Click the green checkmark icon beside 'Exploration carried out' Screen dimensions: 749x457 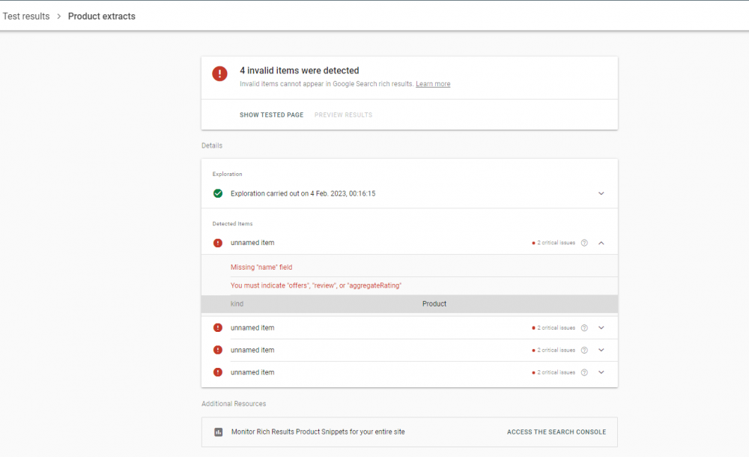[218, 193]
